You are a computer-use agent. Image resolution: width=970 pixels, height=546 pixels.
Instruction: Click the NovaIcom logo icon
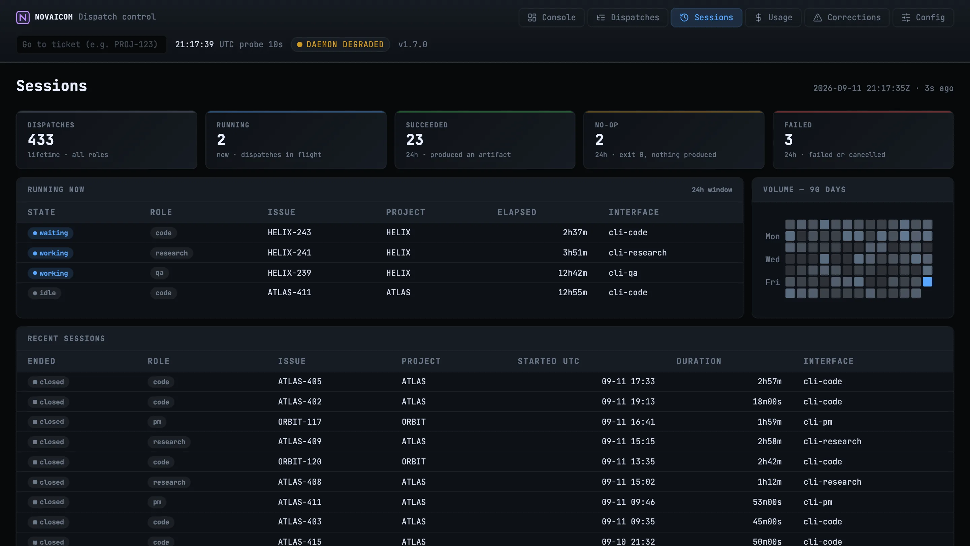(x=23, y=17)
